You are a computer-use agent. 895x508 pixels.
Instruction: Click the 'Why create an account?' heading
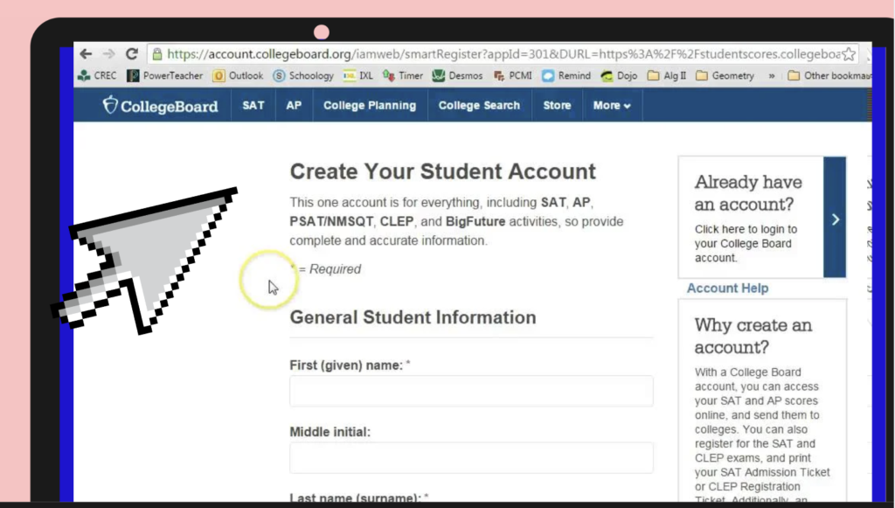pos(753,337)
